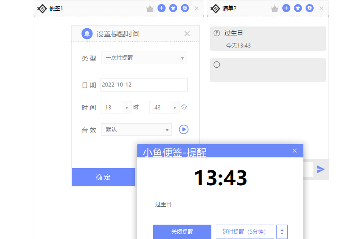
Task: Click the crown VIP icon in 清单2 window
Action: pyautogui.click(x=274, y=9)
